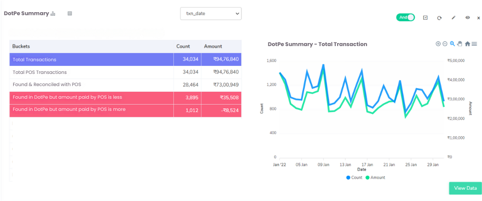Zoom in using the chart plus icon
Viewport: 482px width, 201px height.
point(438,44)
